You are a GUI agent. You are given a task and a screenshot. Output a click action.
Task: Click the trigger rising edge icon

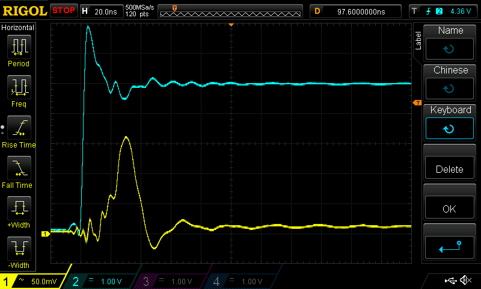coord(428,11)
